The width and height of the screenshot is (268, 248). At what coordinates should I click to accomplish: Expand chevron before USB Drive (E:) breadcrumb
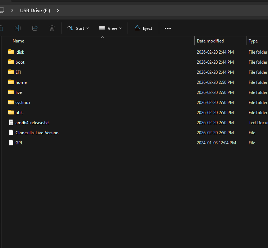click(x=12, y=11)
